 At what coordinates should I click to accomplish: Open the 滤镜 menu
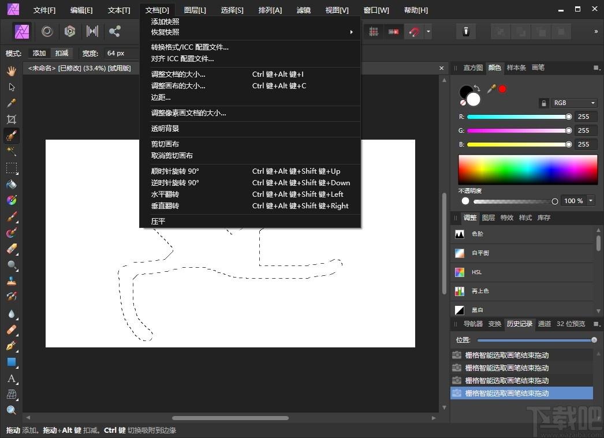(304, 10)
